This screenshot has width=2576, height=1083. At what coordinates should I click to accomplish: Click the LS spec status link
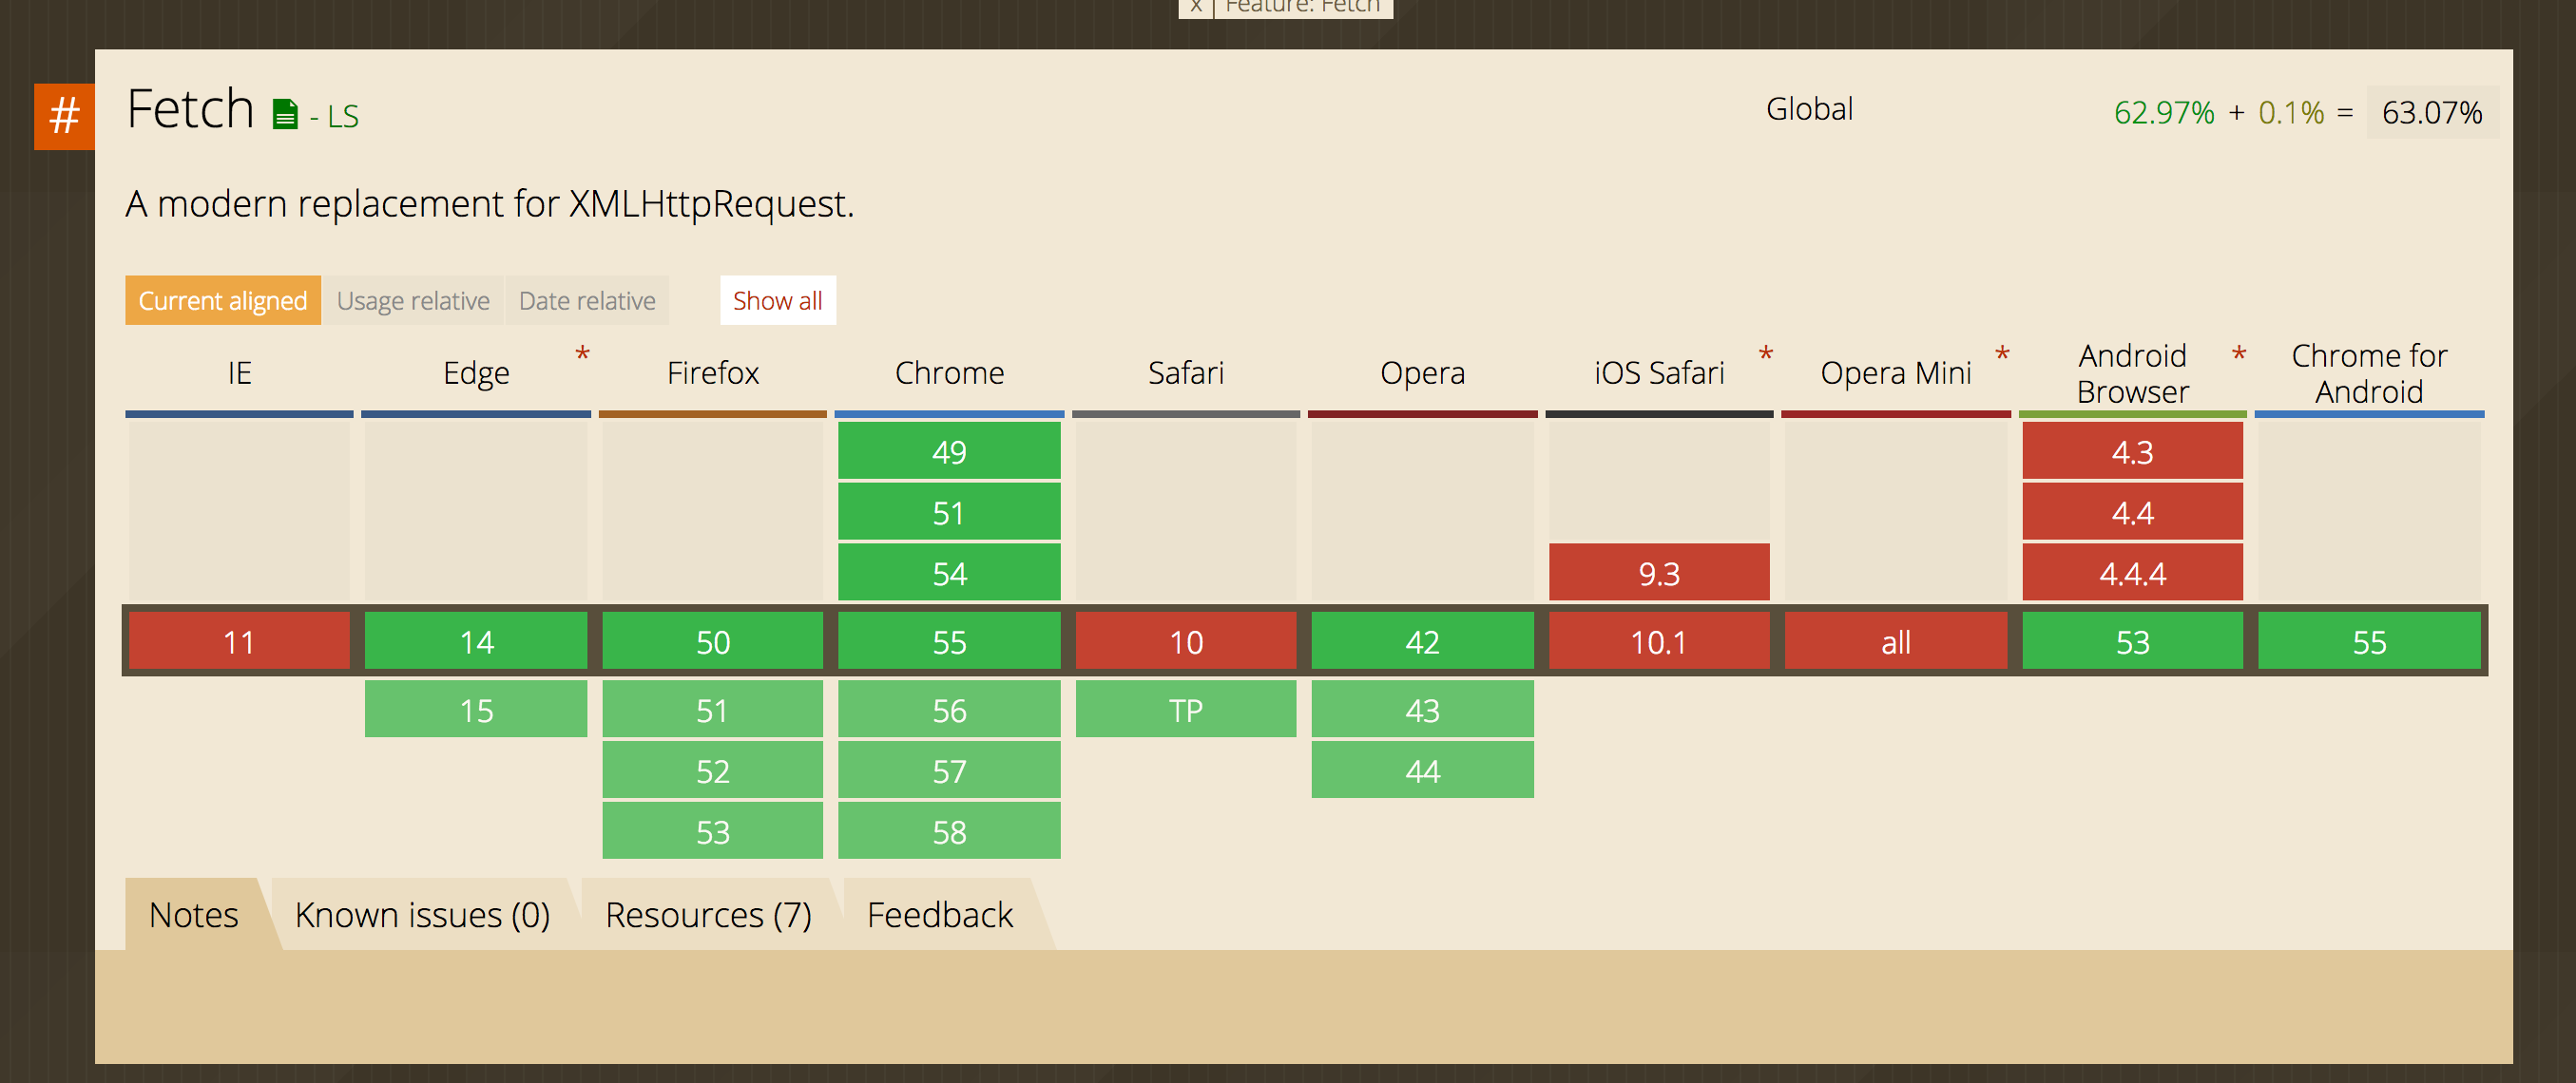tap(342, 117)
